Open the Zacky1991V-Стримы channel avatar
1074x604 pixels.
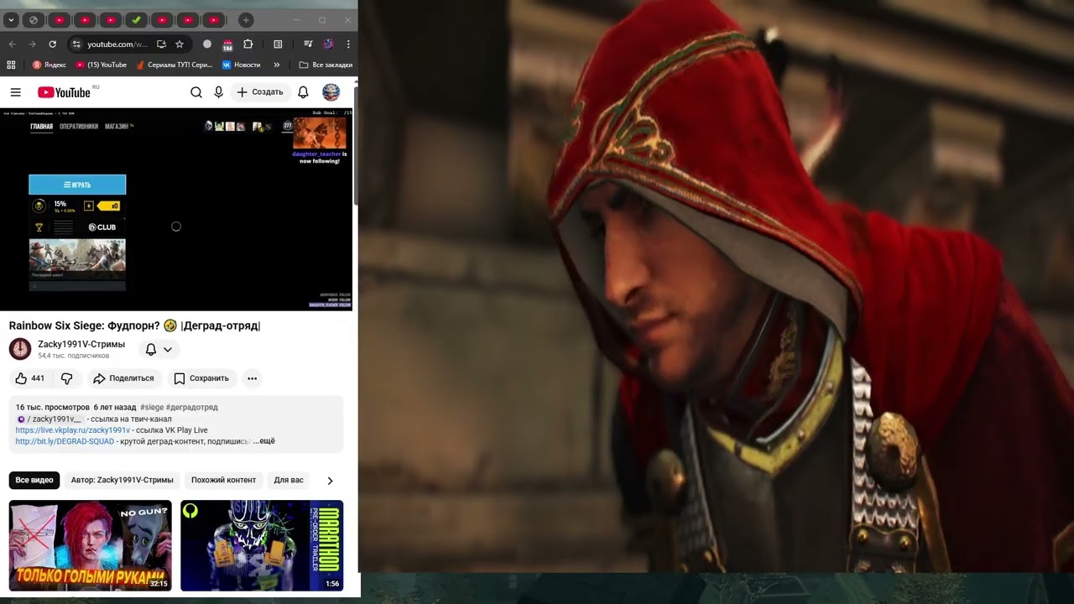pyautogui.click(x=20, y=349)
